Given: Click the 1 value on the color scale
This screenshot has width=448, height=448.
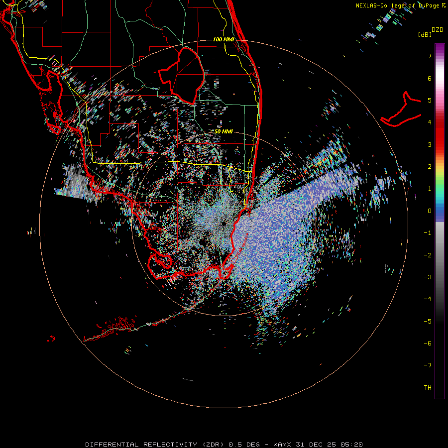Looking at the screenshot, I should 430,189.
